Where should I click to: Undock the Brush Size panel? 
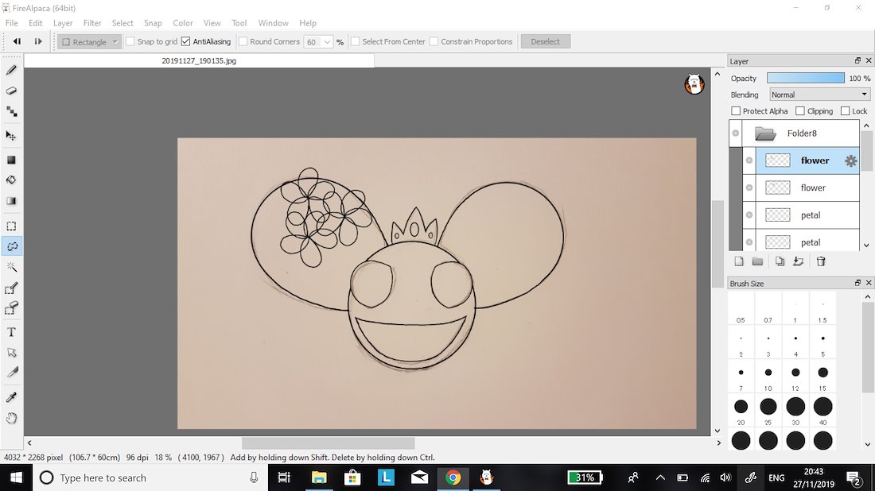(857, 283)
